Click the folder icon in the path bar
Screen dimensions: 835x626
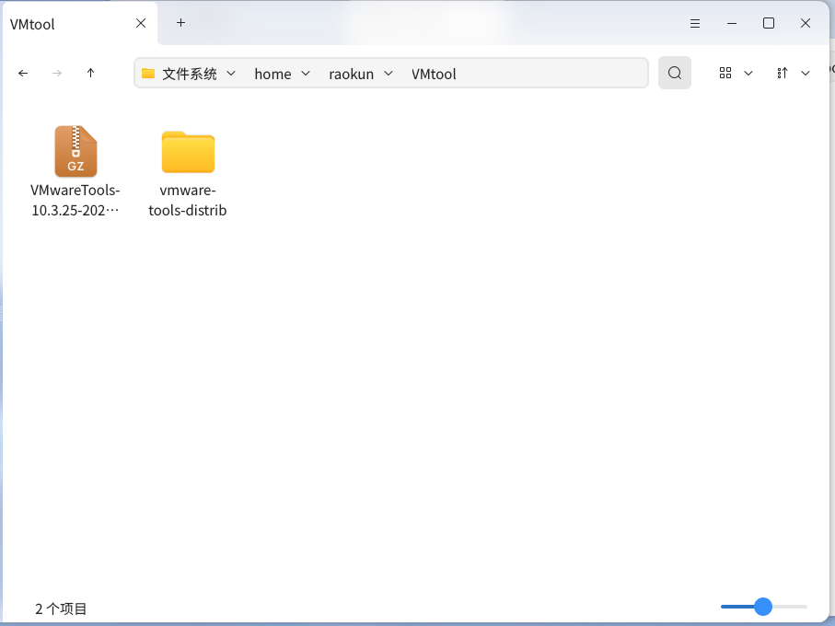pos(148,73)
